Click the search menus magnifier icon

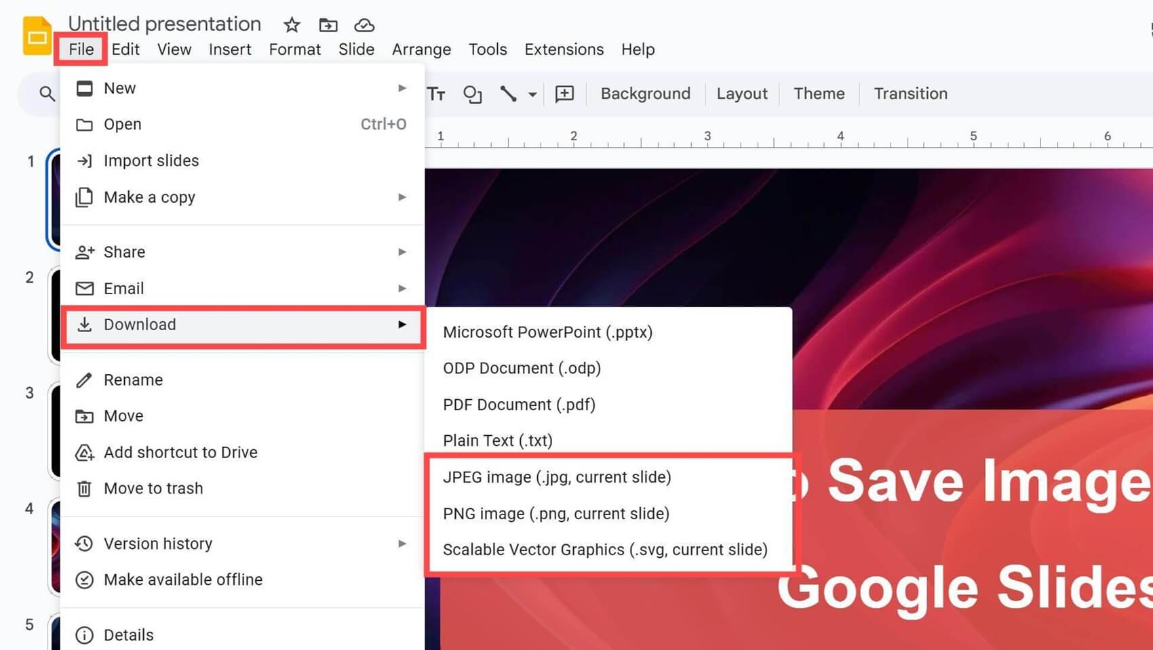pyautogui.click(x=47, y=94)
